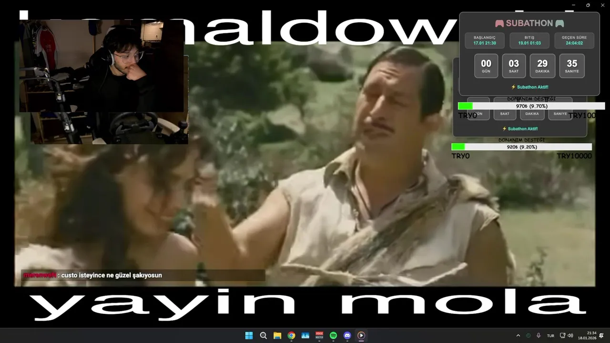Open network status tray icon

click(562, 335)
